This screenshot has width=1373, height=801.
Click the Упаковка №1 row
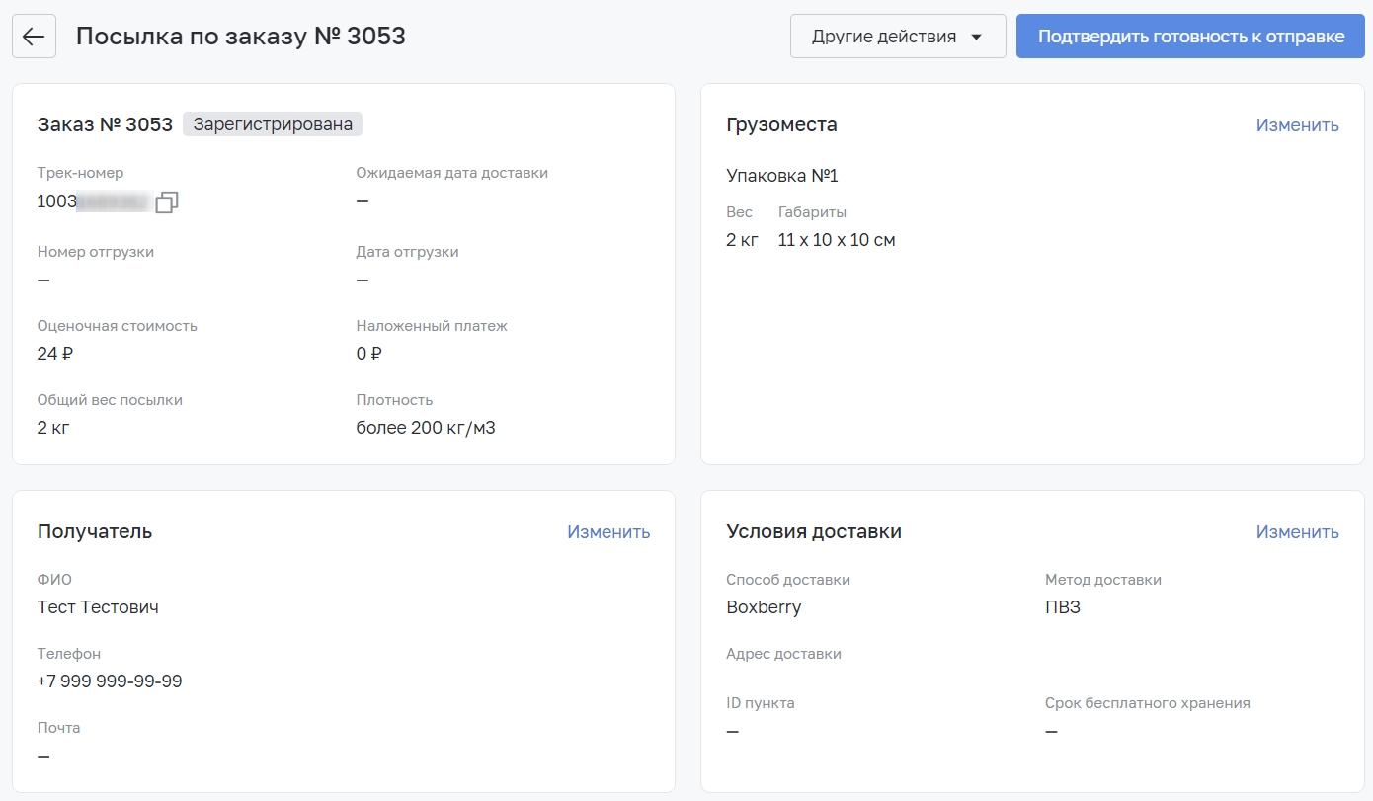782,176
